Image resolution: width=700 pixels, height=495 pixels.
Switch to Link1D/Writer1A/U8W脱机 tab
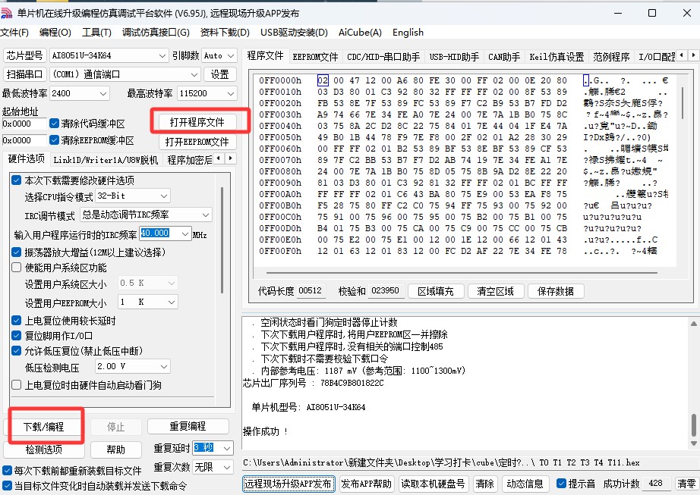(106, 159)
